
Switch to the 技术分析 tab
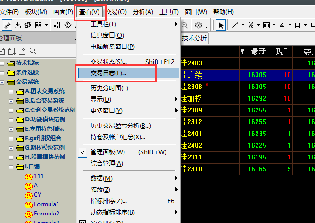pyautogui.click(x=194, y=38)
